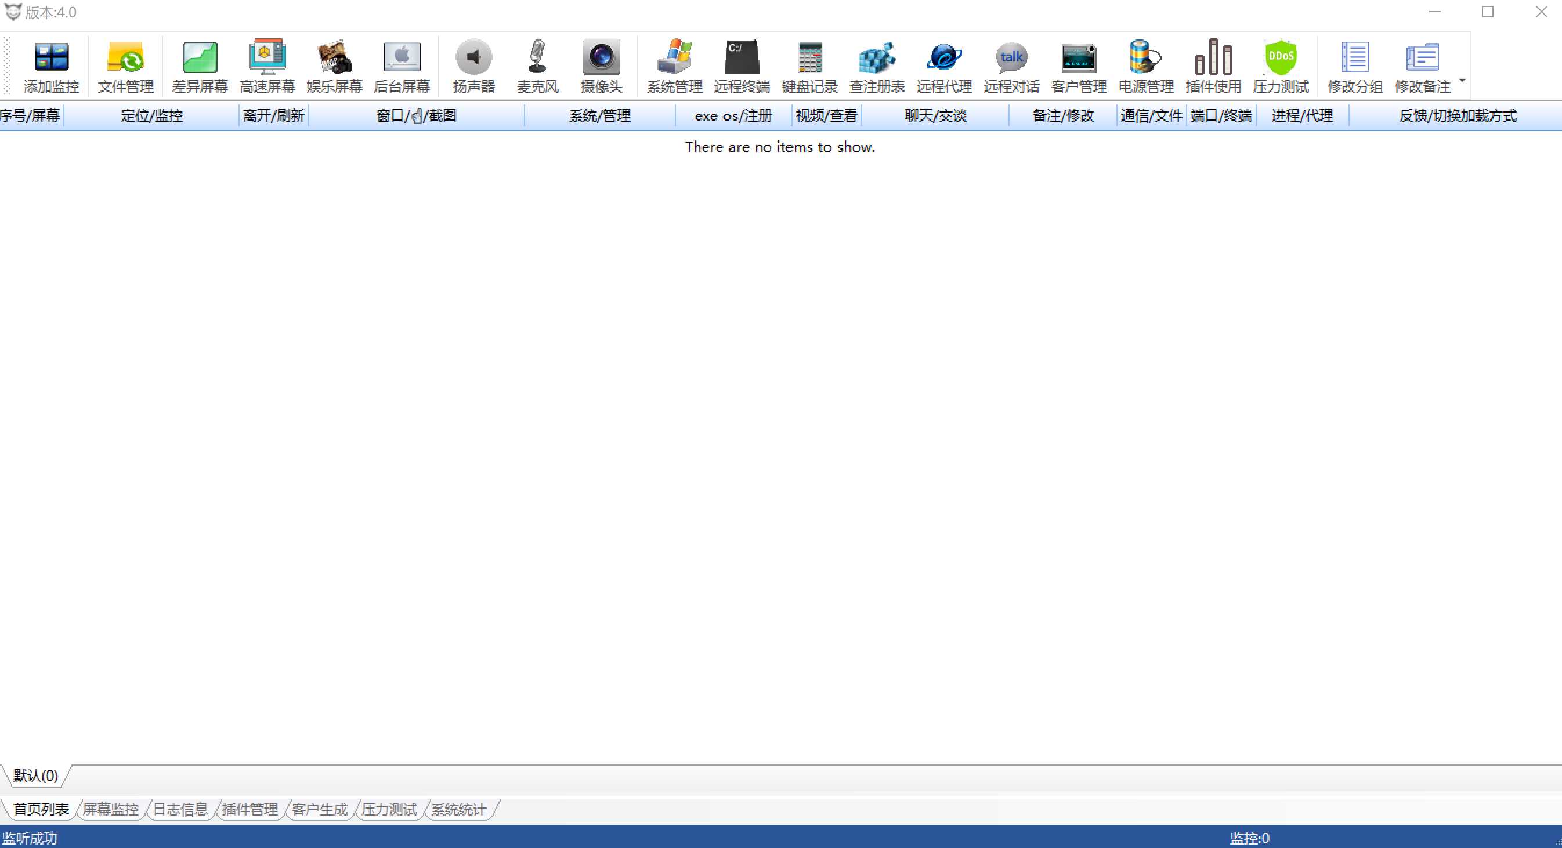
Task: Open the 插件管理 bottom tab
Action: click(250, 809)
